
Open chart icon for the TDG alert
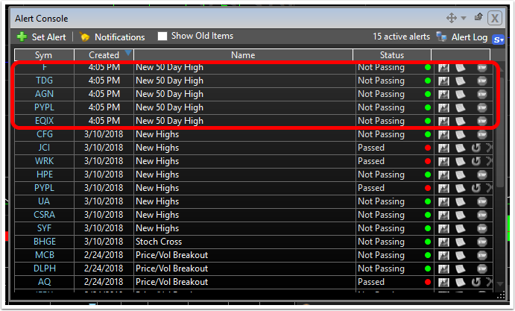click(443, 81)
